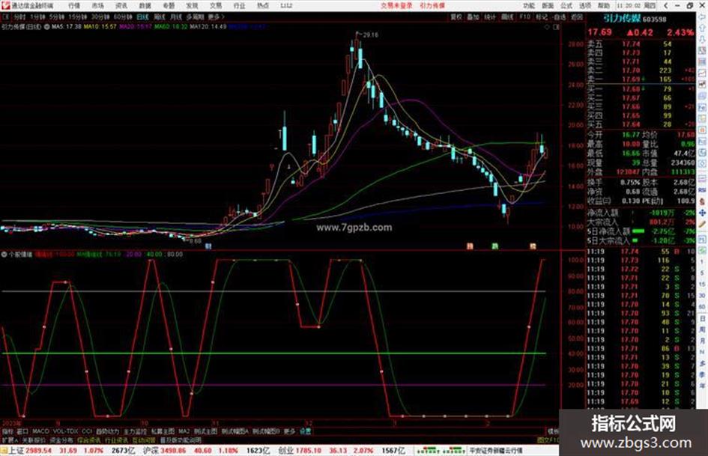
Task: Switch chart to 30分钟 period
Action: (x=100, y=16)
